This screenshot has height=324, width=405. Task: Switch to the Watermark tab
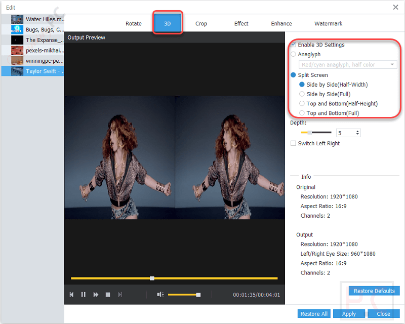(328, 23)
